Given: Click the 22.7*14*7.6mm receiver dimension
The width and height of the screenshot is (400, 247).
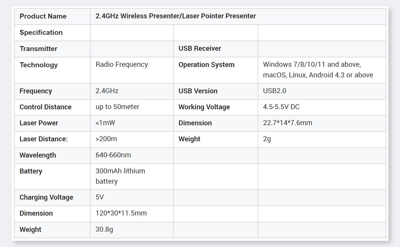Looking at the screenshot, I should (x=287, y=123).
